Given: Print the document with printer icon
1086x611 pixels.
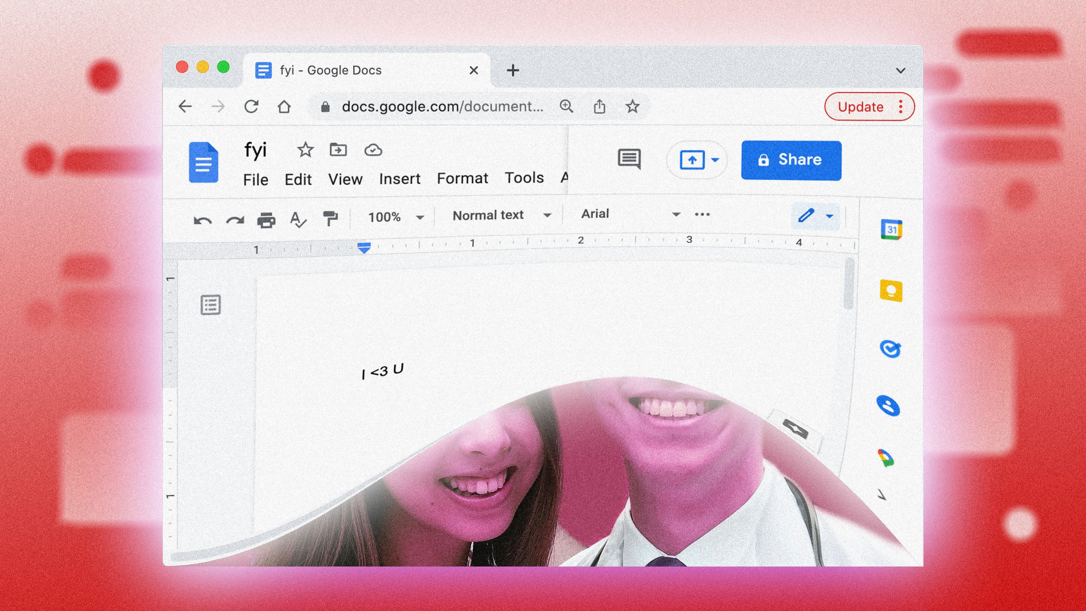Looking at the screenshot, I should [x=266, y=220].
